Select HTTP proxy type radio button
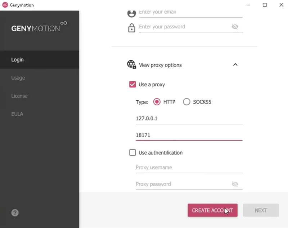The height and width of the screenshot is (228, 288). point(157,102)
